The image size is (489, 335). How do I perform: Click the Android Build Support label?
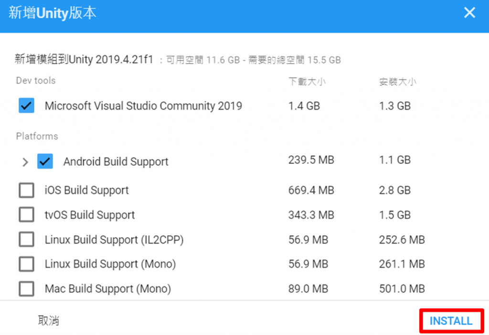116,162
